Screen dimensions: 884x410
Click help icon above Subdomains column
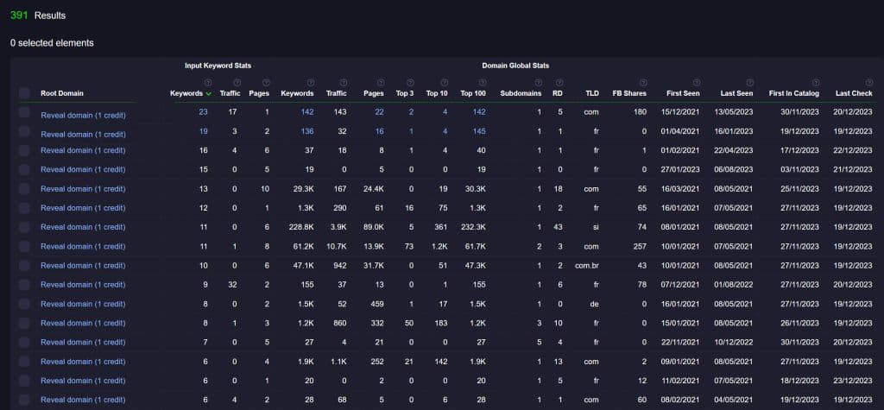pyautogui.click(x=539, y=83)
